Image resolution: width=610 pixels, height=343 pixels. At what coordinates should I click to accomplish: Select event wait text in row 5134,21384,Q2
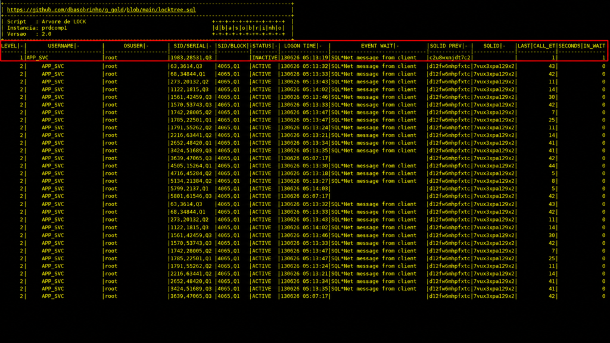coord(374,181)
